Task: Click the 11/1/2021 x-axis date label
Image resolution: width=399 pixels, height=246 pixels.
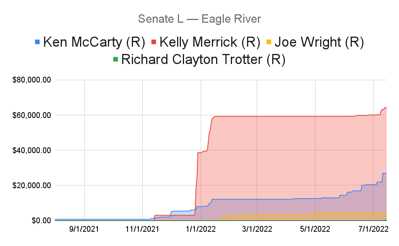Action: (x=142, y=229)
